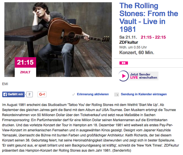Screen dimensions: 183x155
Task: Click the pink 21:15 time badge
Action: 25,62
